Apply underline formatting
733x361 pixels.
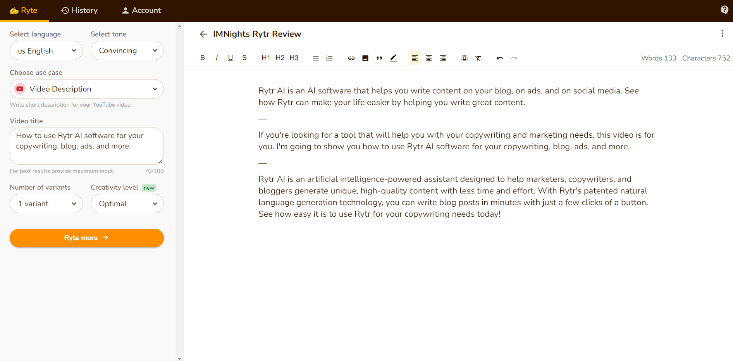231,58
